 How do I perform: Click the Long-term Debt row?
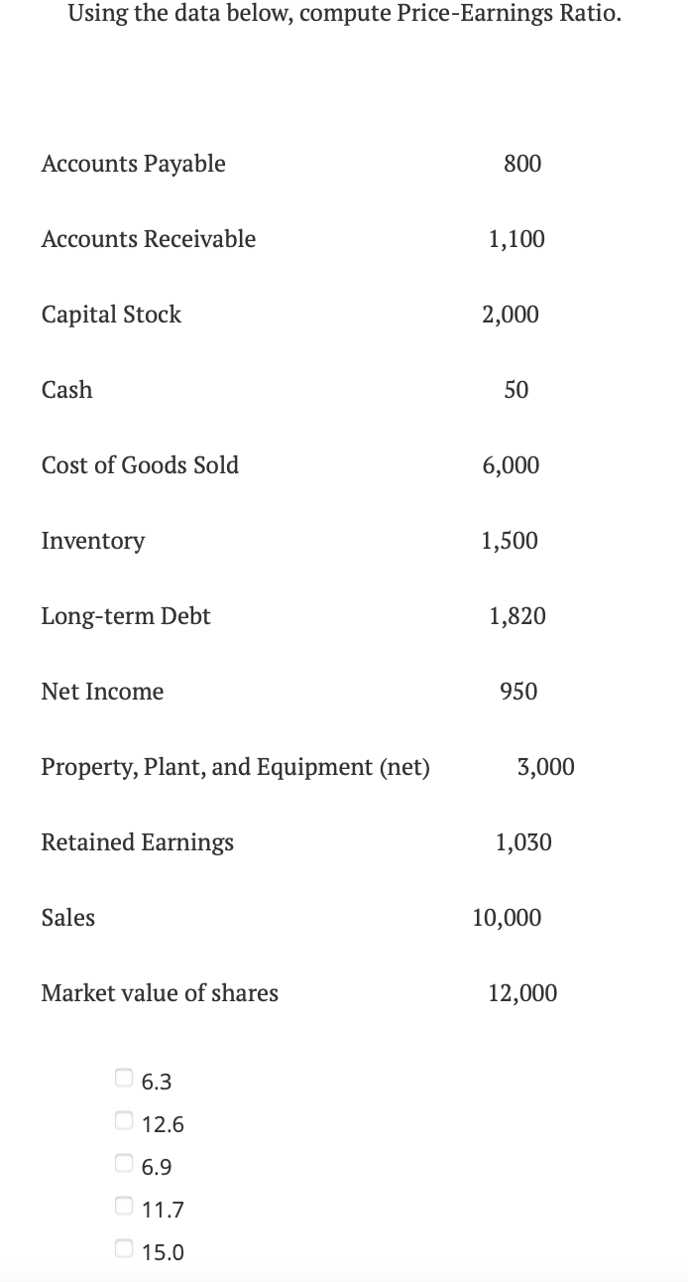click(x=126, y=616)
